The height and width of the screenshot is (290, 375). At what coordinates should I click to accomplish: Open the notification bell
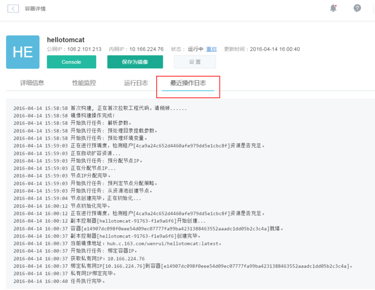333,8
